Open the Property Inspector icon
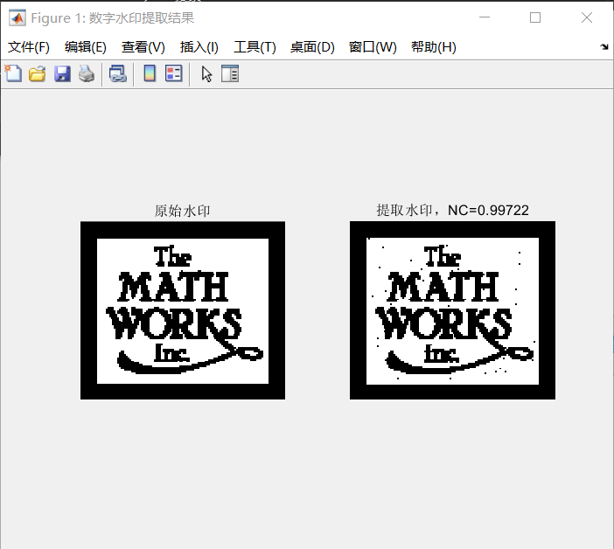 (230, 73)
